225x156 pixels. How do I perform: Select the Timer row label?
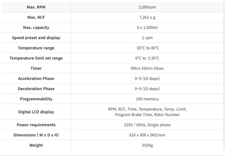[36, 68]
